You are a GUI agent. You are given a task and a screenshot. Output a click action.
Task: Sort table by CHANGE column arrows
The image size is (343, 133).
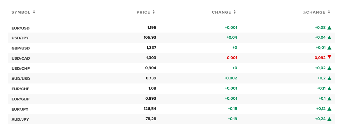(x=235, y=12)
